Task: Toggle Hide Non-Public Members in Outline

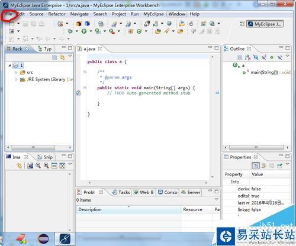Action: tap(272, 57)
